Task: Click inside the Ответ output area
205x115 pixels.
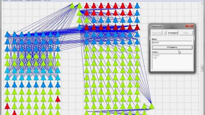Action: tap(172, 62)
